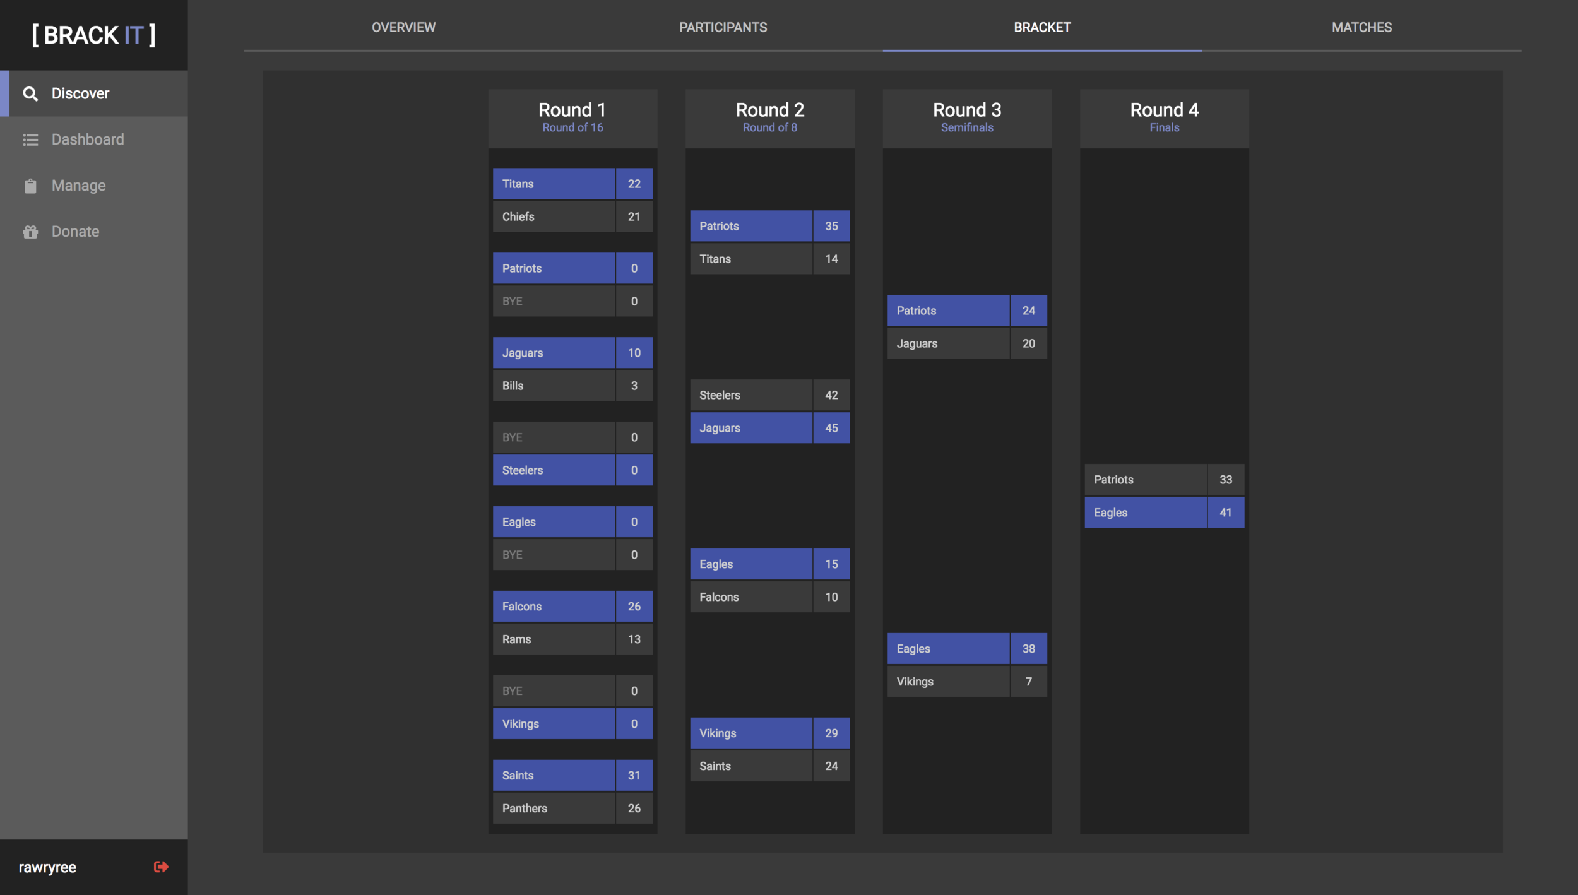Go to the Matches tab
This screenshot has height=895, width=1578.
click(x=1361, y=27)
